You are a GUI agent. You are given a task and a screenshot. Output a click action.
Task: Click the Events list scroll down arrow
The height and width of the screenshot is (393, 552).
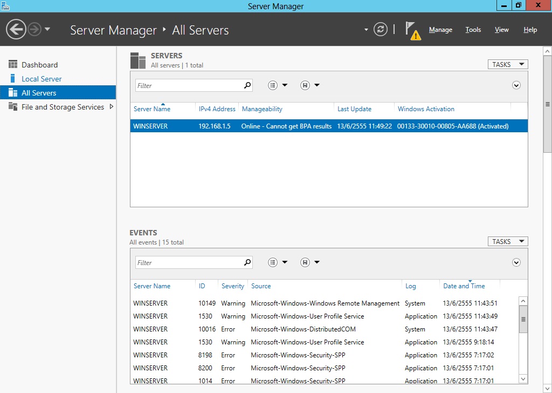[x=523, y=380]
